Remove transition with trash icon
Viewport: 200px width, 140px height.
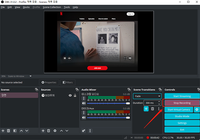[x=152, y=109]
